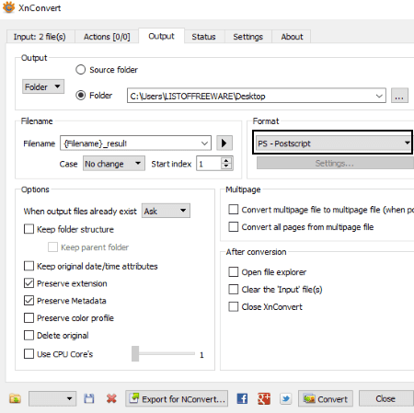The height and width of the screenshot is (413, 414).
Task: Uncheck Preserve extension
Action: (x=29, y=283)
